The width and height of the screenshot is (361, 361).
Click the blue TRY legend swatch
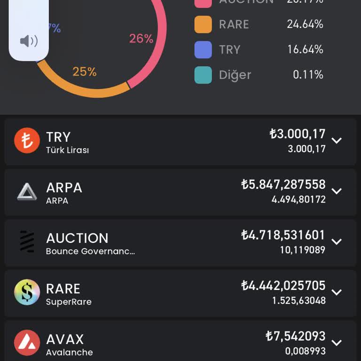(x=203, y=50)
